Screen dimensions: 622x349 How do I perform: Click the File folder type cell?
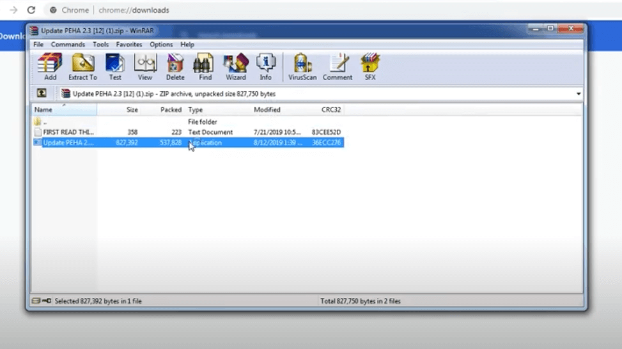click(202, 121)
